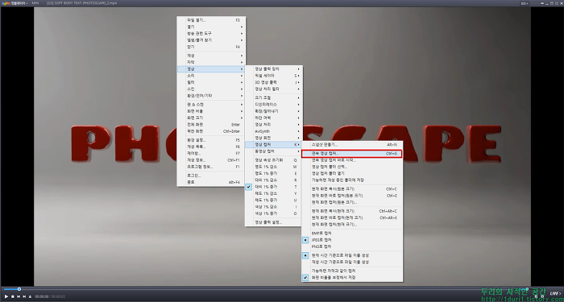Select 색상 1% 증가 item
Image resolution: width=564 pixels, height=302 pixels.
coord(273,213)
